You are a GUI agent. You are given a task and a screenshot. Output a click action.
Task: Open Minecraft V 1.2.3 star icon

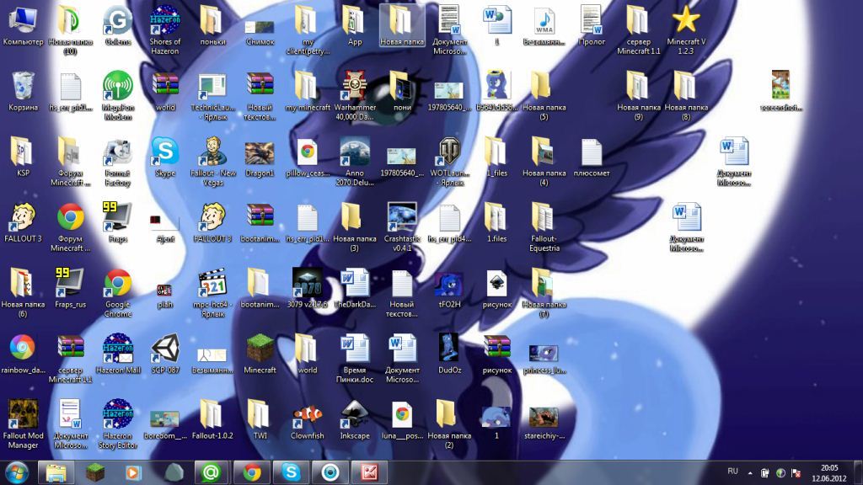pos(686,21)
